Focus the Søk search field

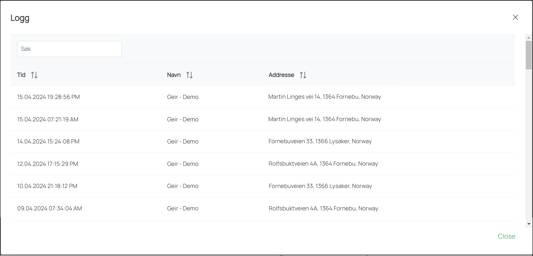69,49
